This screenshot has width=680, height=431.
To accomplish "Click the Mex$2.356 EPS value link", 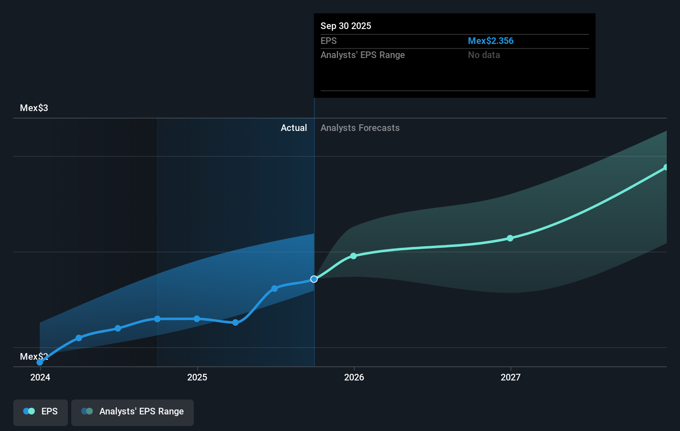I will [x=491, y=41].
